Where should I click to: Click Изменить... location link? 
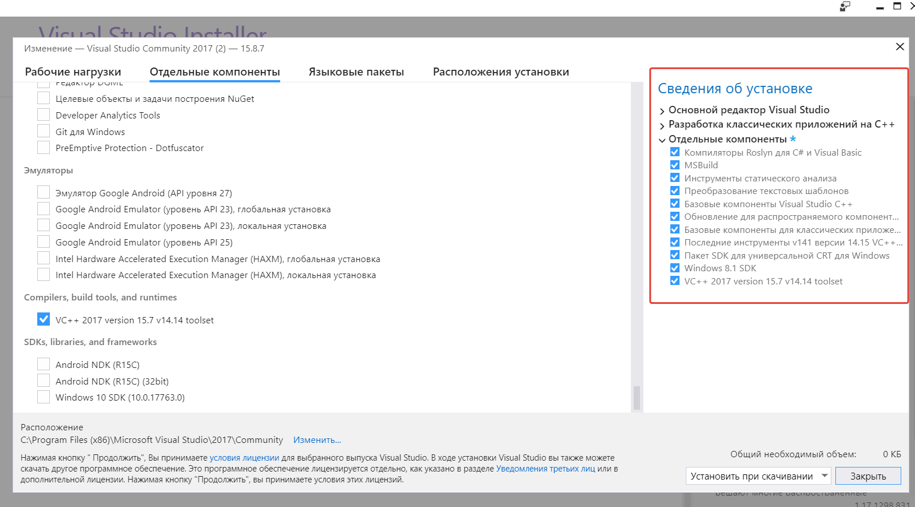(317, 440)
